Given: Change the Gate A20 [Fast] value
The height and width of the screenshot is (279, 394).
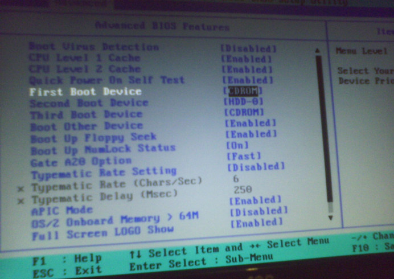Looking at the screenshot, I should pyautogui.click(x=244, y=157).
